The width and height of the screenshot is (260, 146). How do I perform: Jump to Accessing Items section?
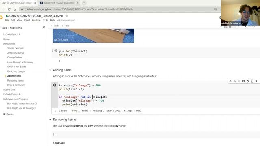point(15,53)
